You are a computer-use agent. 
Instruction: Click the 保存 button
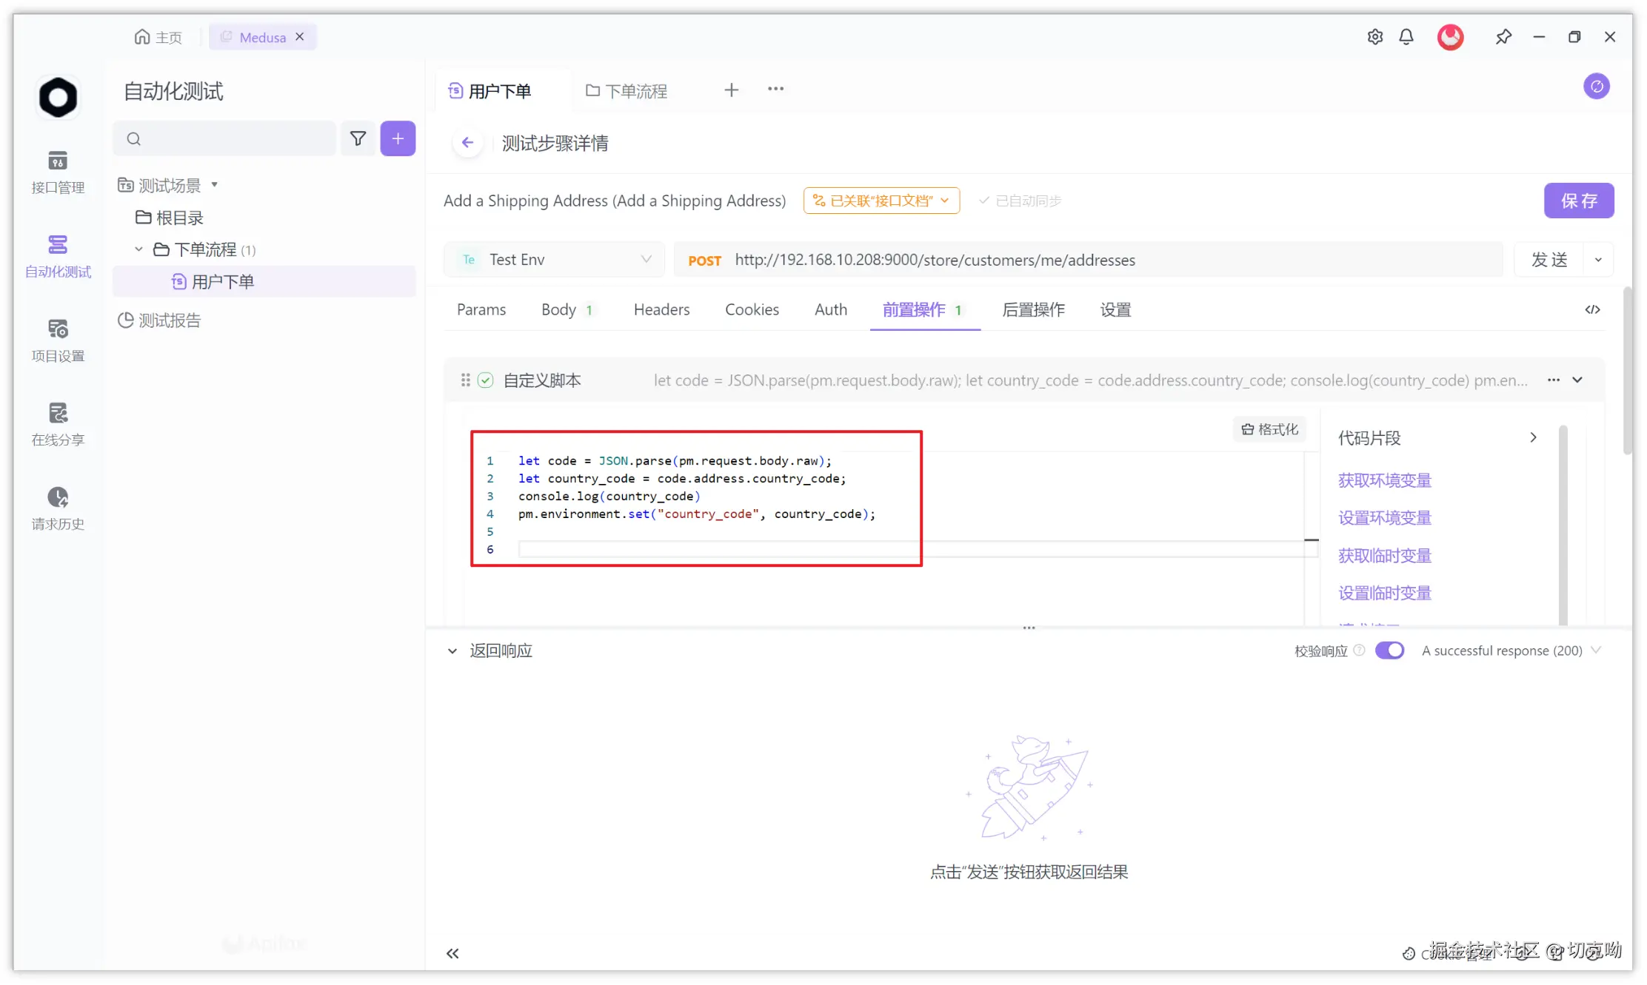[x=1578, y=201]
